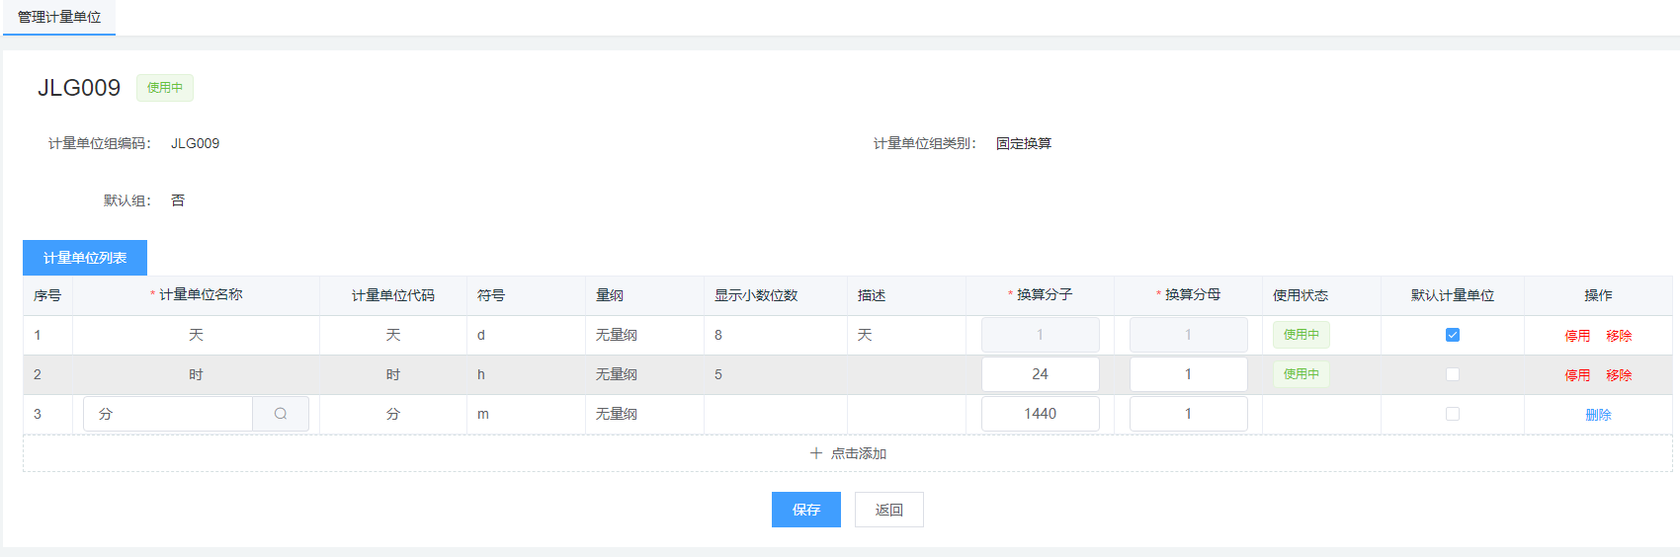Viewport: 1680px width, 557px height.
Task: Check default unit checkbox for 时 row
Action: (1452, 374)
